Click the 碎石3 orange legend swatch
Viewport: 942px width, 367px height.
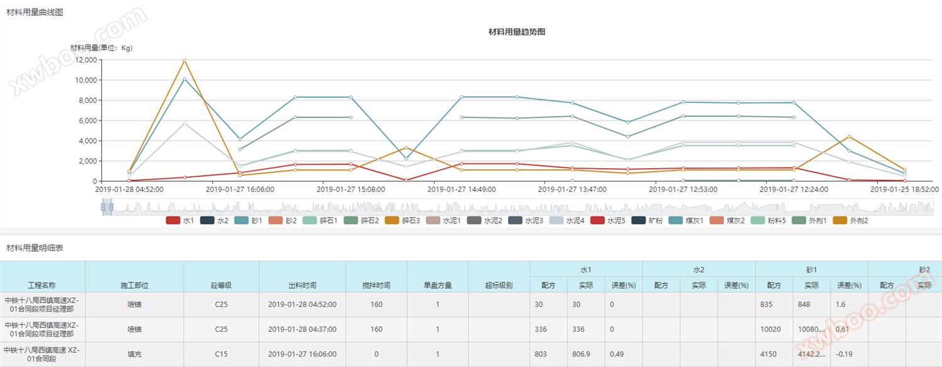392,221
